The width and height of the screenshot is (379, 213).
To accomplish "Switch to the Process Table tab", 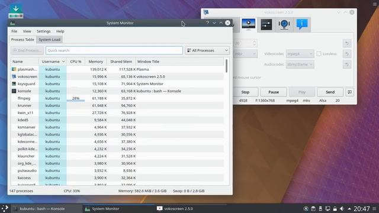I will pos(23,40).
